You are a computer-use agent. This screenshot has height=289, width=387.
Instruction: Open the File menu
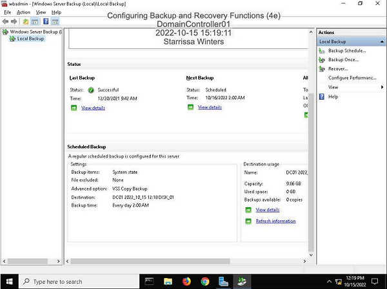click(7, 12)
